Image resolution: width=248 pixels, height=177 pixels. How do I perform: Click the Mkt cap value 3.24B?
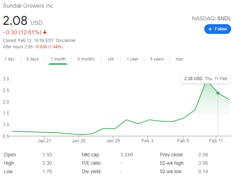(x=127, y=155)
